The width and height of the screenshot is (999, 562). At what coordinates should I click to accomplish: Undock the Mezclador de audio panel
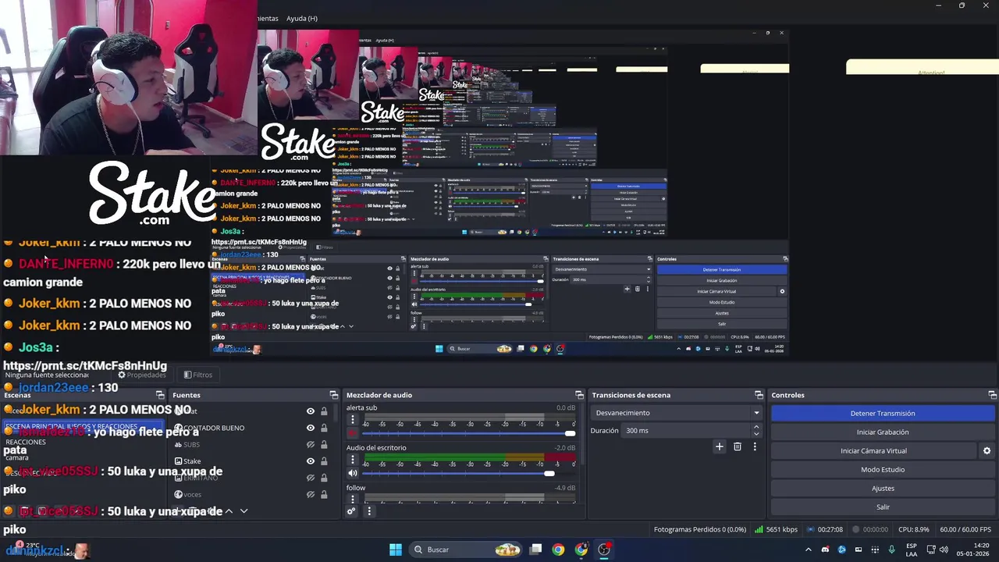pyautogui.click(x=579, y=395)
